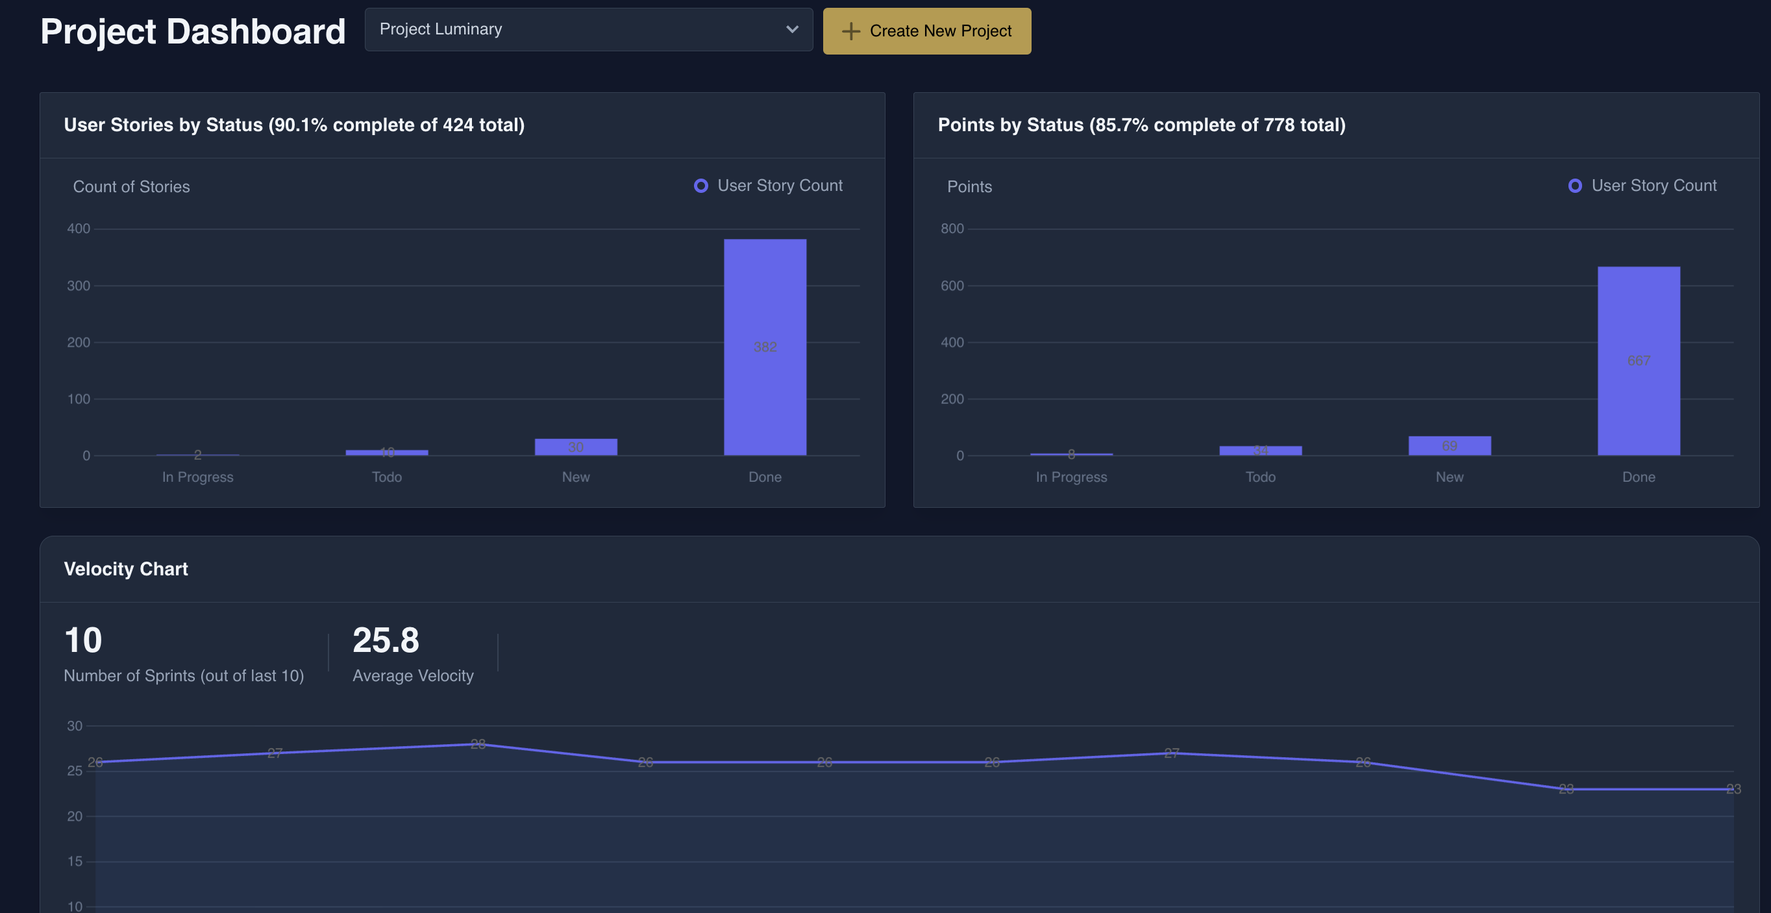Click the New bar with 30 stories
The image size is (1771, 913).
point(575,447)
